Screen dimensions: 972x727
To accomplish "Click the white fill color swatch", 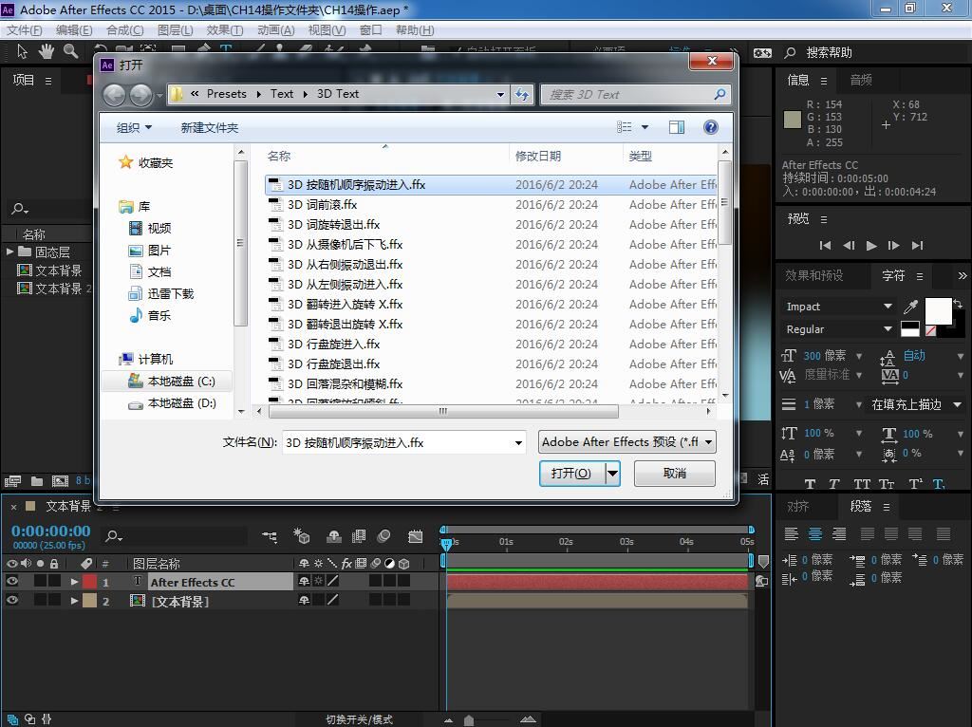I will click(x=937, y=310).
